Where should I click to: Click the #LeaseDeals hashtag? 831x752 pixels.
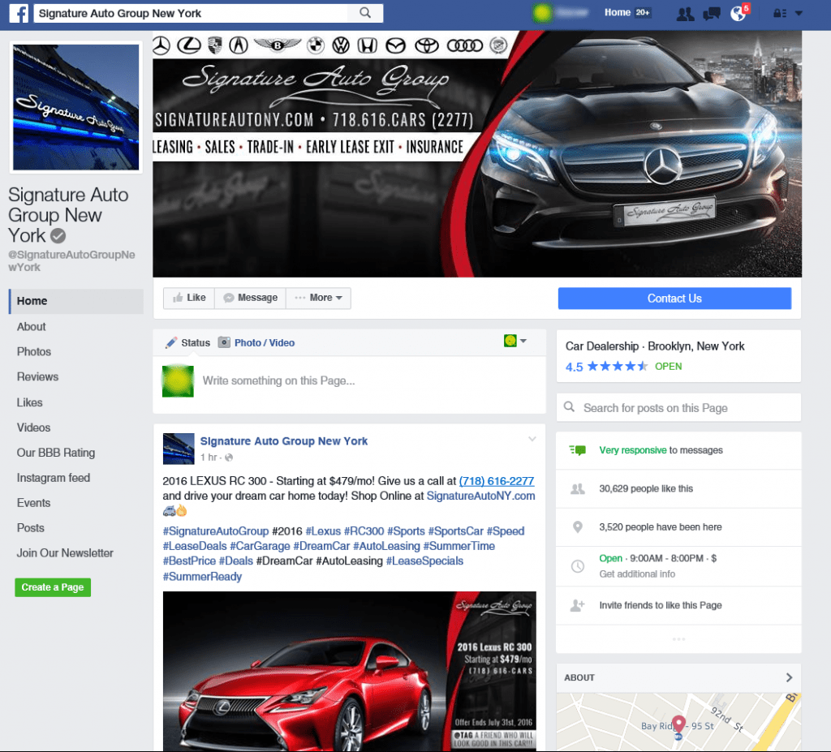(195, 546)
